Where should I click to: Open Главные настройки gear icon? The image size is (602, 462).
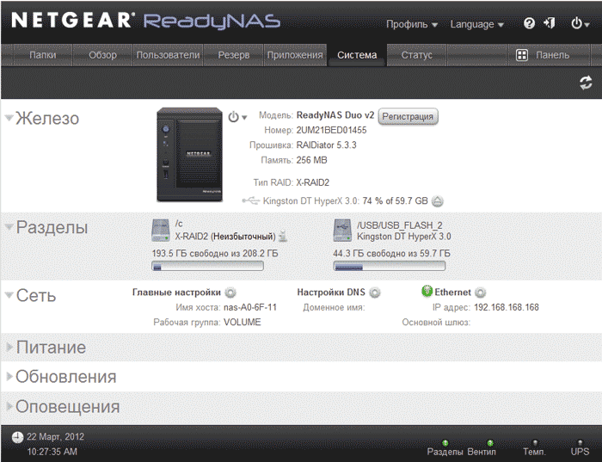[x=230, y=293]
